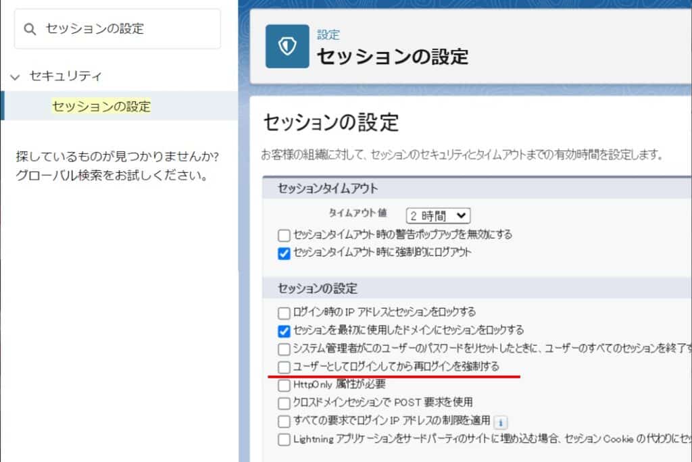
Task: Open the タイムアウト値 dropdown showing 2 時間
Action: 438,215
